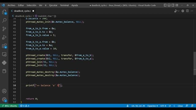Image resolution: width=196 pixels, height=110 pixels.
Task: Open the Remote Explorer view
Action: click(4, 54)
